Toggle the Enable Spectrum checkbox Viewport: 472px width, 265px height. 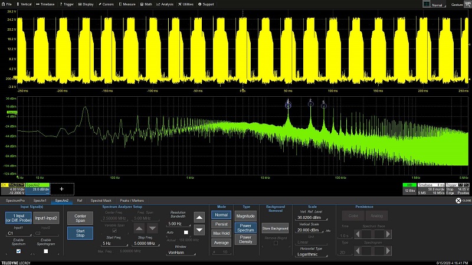pos(18,251)
